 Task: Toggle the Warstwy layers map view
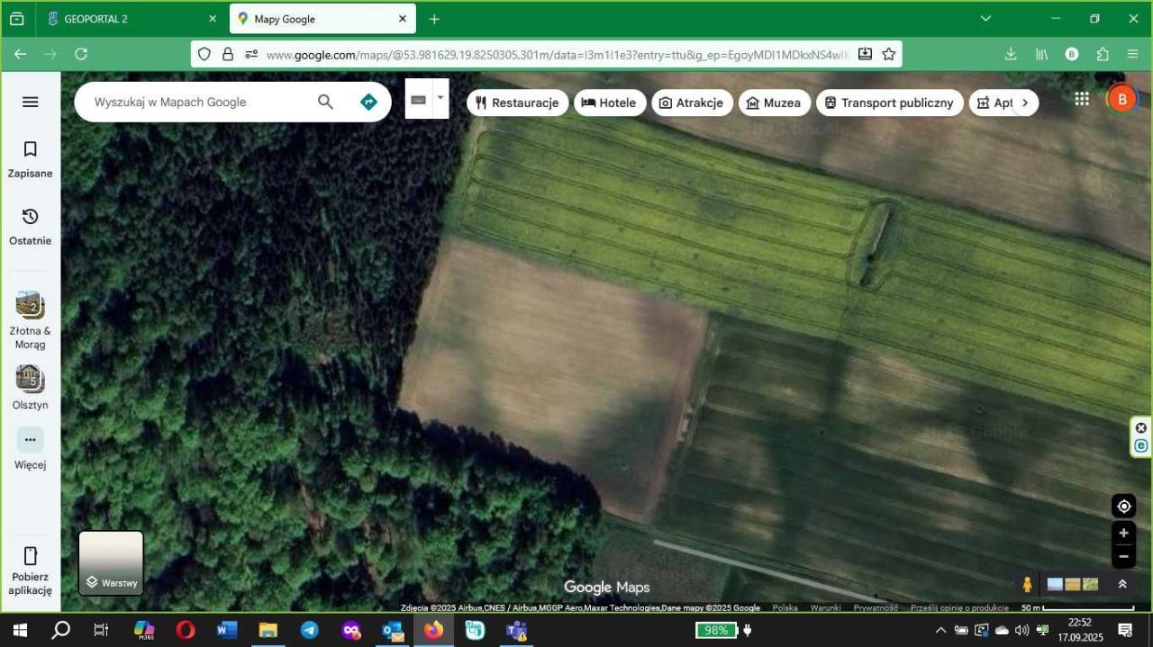(x=111, y=563)
